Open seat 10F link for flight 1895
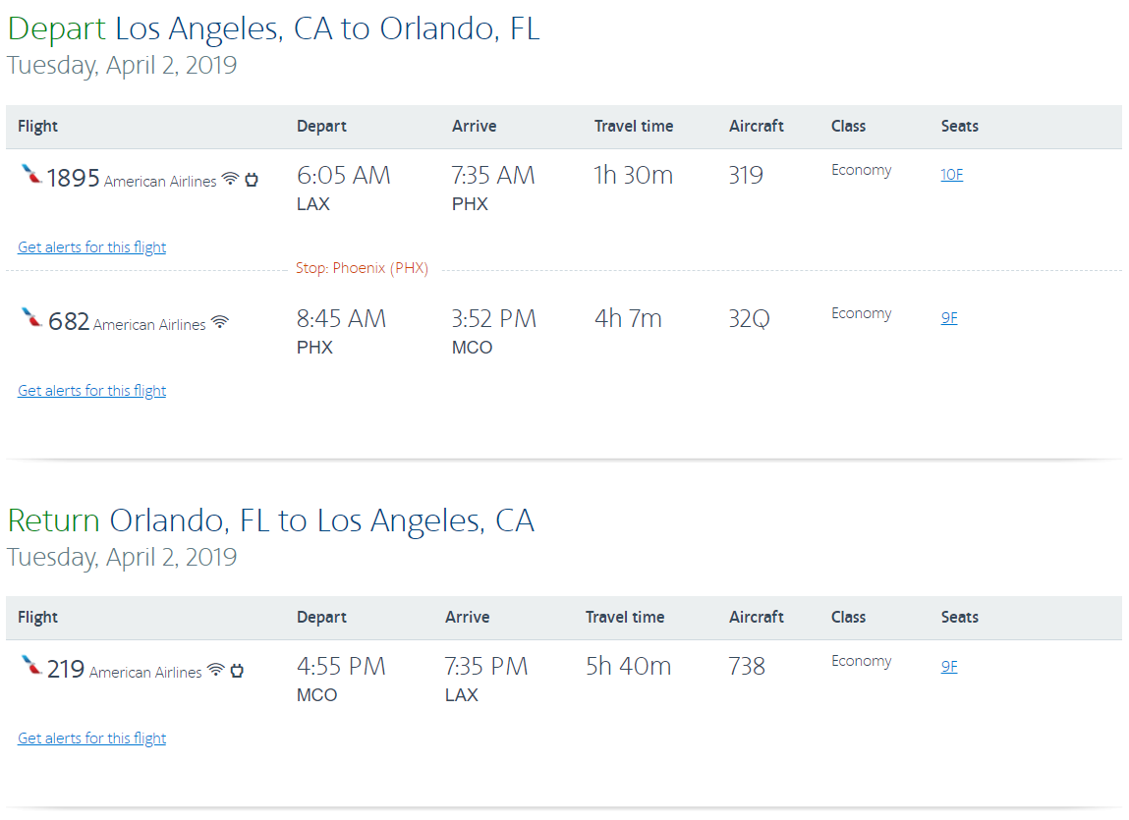1129x820 pixels. [951, 175]
